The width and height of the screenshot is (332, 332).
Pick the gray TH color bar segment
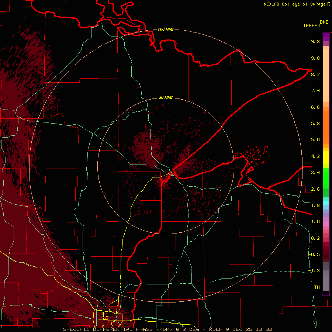[x=326, y=284]
